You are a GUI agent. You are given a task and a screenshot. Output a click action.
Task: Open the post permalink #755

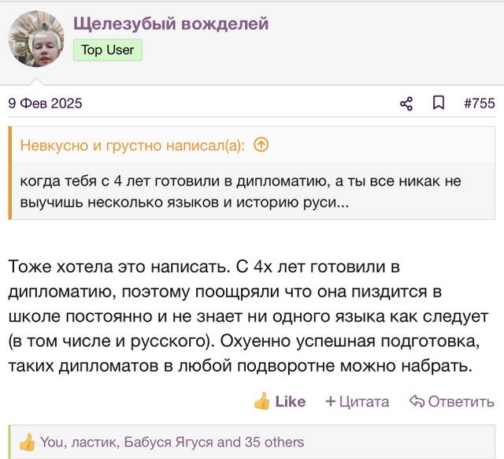480,103
